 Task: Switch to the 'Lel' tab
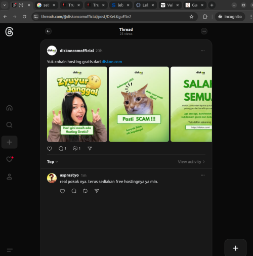145,5
